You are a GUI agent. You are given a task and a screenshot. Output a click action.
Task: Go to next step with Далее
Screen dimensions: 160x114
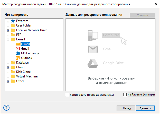145,108
